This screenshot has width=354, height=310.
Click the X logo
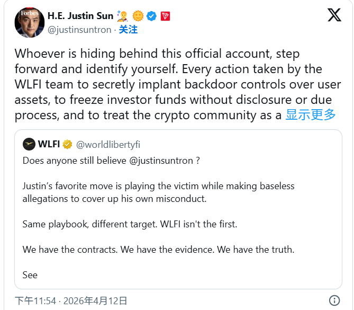click(334, 15)
